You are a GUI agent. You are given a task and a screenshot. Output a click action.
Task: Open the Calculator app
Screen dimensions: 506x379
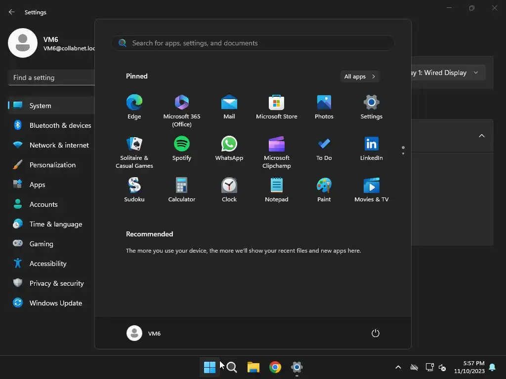tap(182, 190)
